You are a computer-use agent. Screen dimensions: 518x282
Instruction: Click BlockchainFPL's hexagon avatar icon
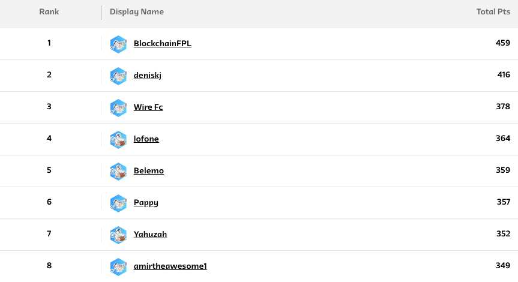118,44
